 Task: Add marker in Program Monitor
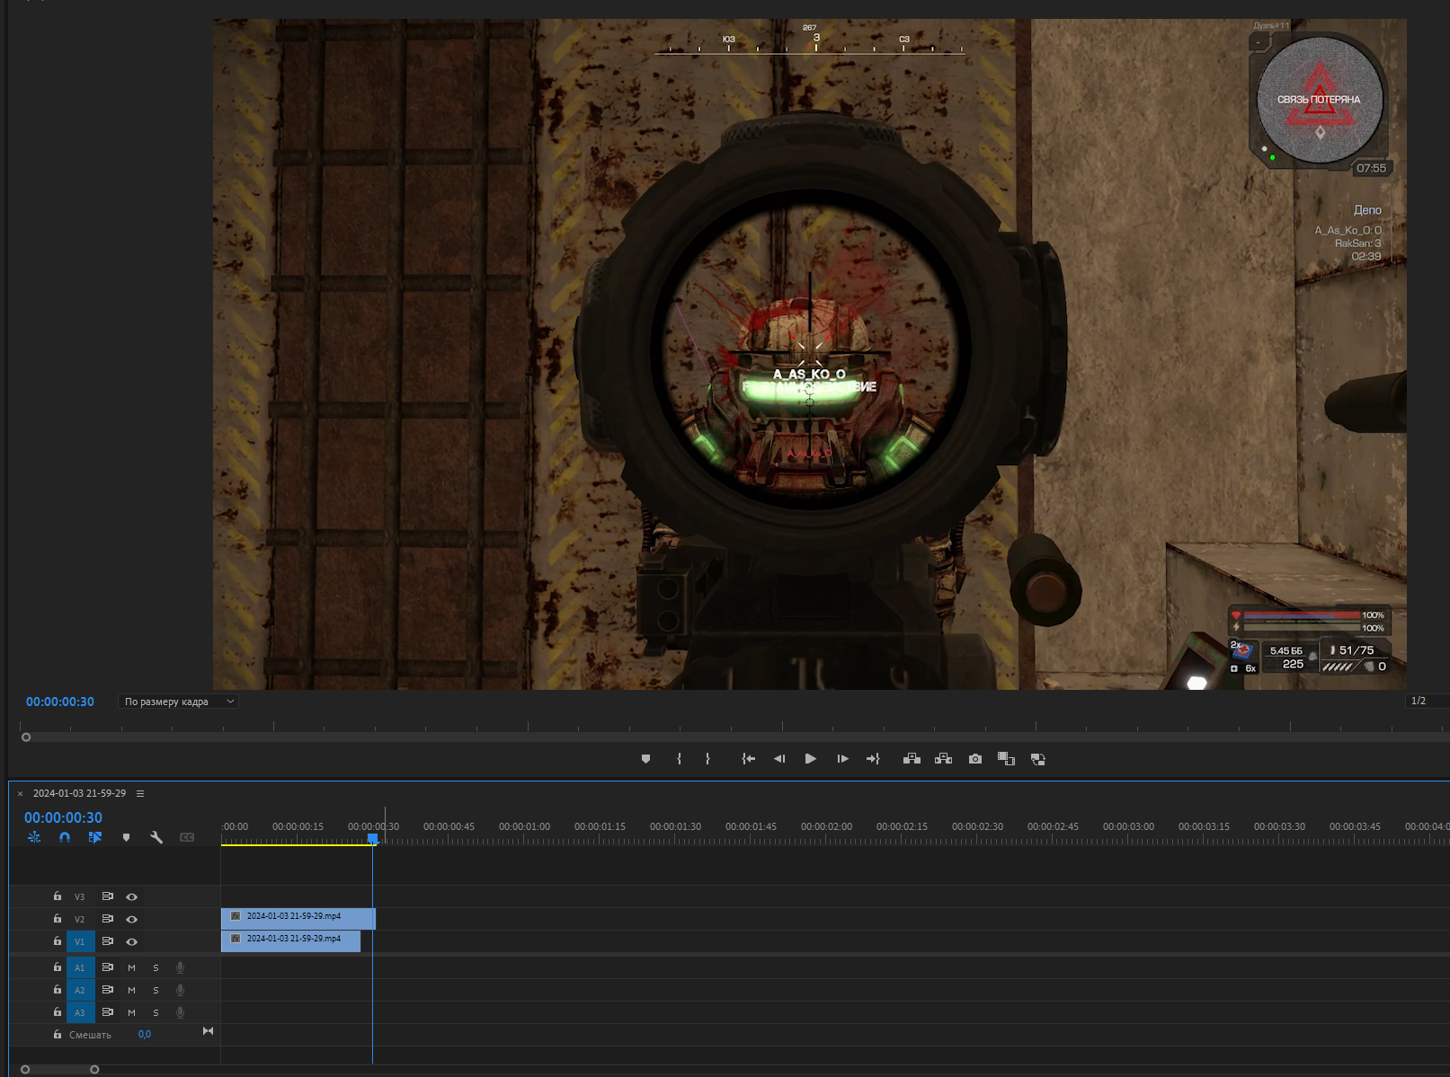[645, 759]
